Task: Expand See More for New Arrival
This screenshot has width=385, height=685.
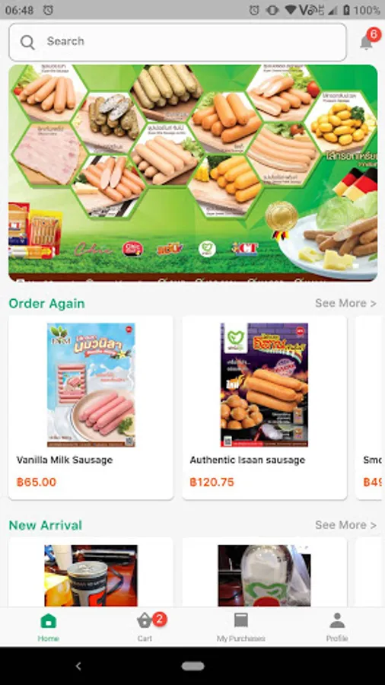Action: click(345, 524)
